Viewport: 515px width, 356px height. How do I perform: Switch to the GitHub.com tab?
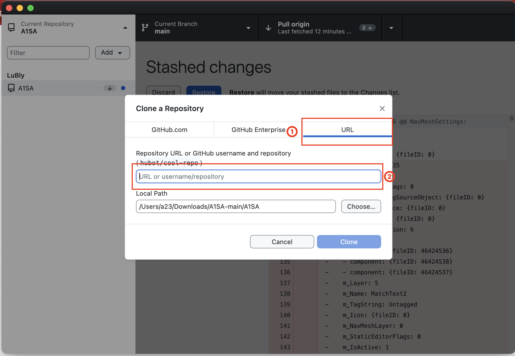169,130
